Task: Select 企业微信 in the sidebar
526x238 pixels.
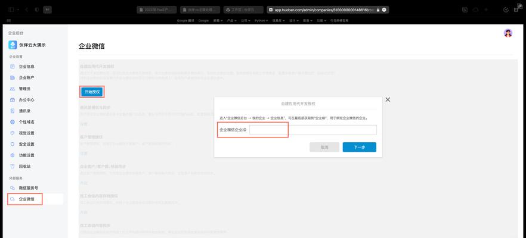Action: [x=27, y=199]
